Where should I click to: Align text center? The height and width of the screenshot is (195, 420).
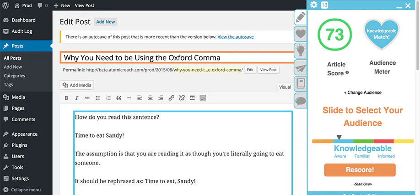pos(150,98)
